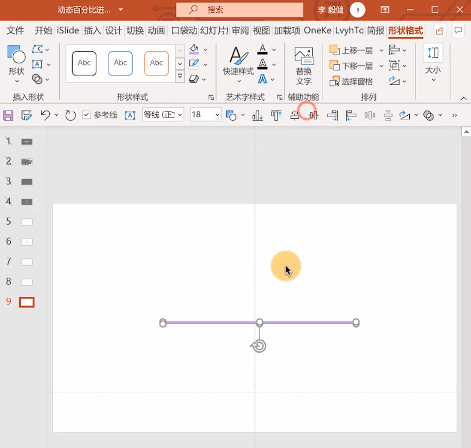Click the 替换文字 alt text button
This screenshot has height=448, width=471.
point(304,66)
